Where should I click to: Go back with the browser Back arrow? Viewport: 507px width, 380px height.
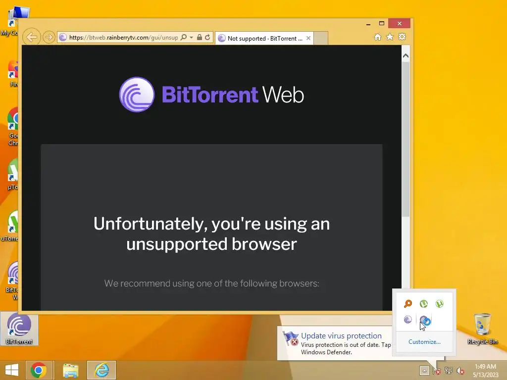(32, 37)
